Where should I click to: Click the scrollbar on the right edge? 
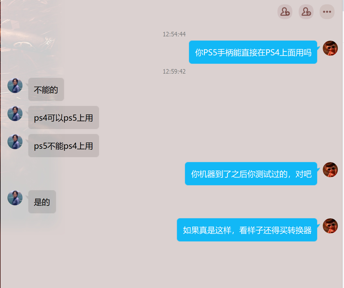343,144
